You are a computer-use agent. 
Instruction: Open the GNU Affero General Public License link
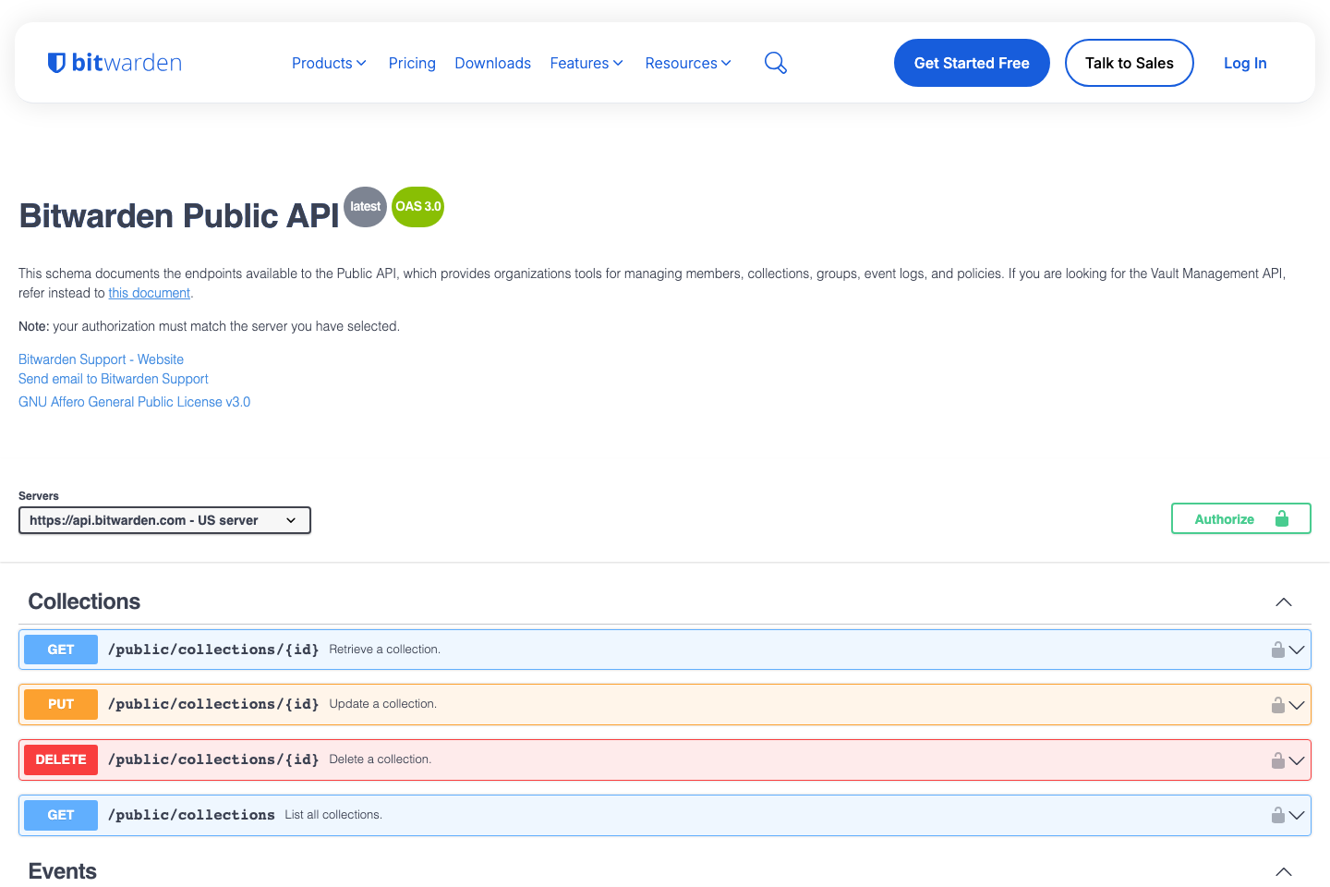coord(134,401)
